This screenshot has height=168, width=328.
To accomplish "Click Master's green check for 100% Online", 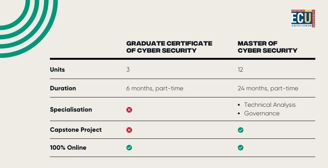I will click(240, 148).
